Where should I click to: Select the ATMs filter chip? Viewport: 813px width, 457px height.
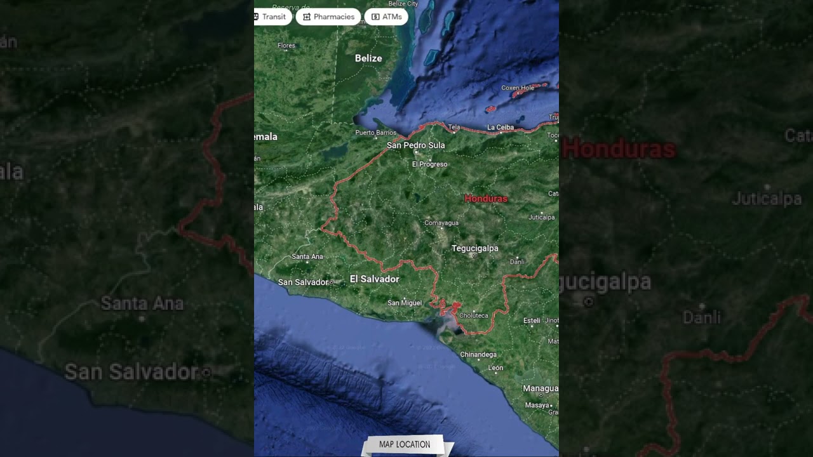point(386,17)
